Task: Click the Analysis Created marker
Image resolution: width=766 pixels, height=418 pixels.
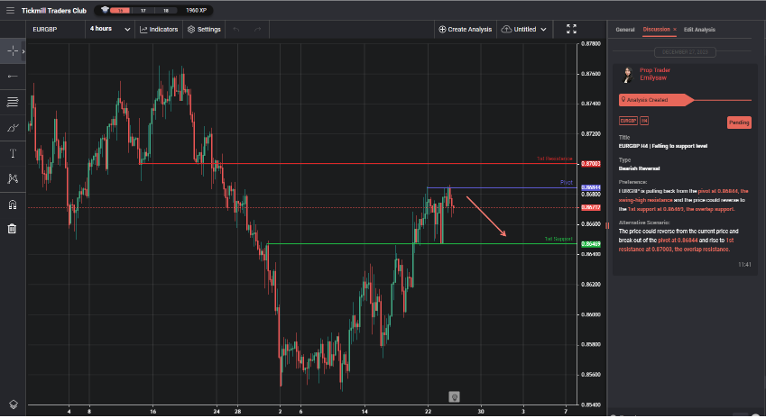Action: point(656,100)
